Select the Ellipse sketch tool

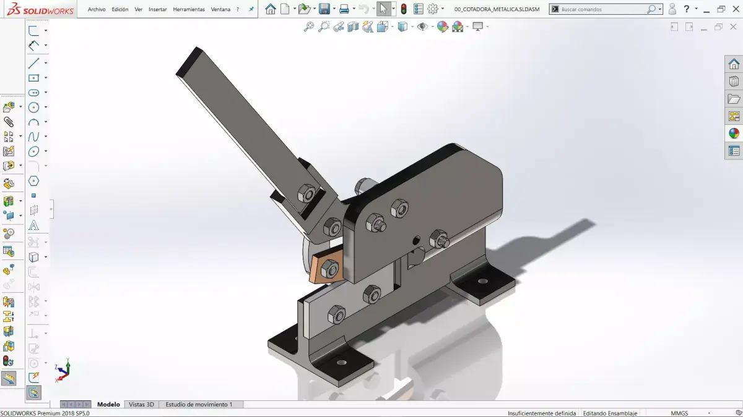coord(34,151)
